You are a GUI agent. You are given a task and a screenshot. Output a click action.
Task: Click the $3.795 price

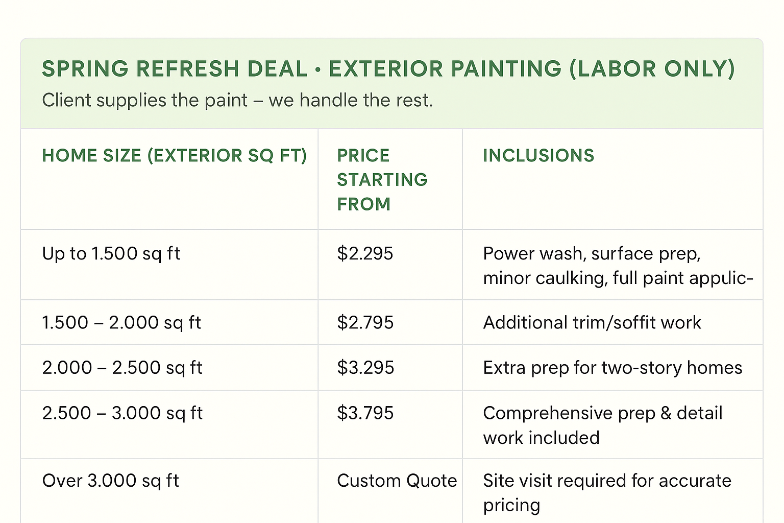coord(365,413)
